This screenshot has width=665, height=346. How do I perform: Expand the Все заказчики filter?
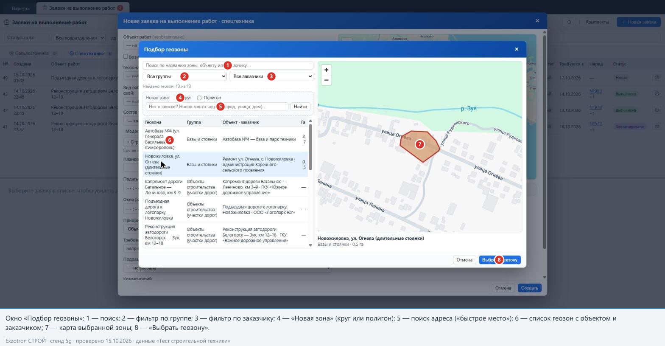(271, 76)
